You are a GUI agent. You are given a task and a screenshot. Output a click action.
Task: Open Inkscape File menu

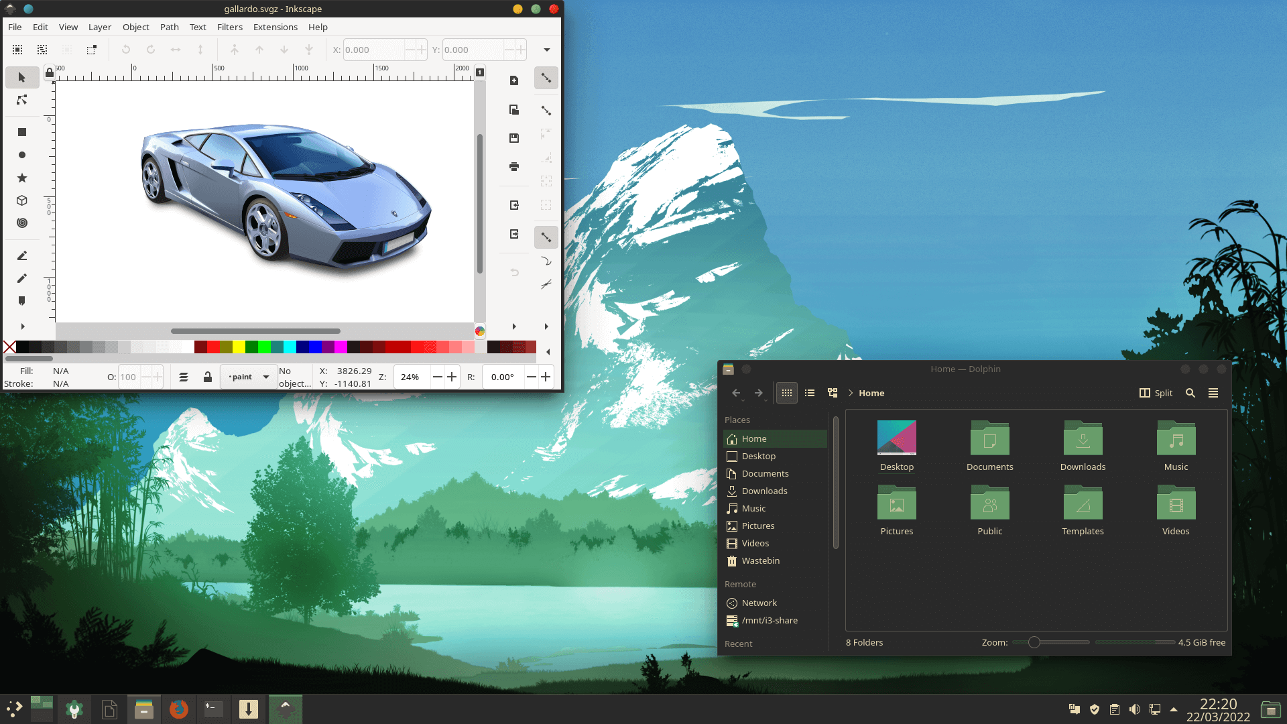[x=15, y=27]
